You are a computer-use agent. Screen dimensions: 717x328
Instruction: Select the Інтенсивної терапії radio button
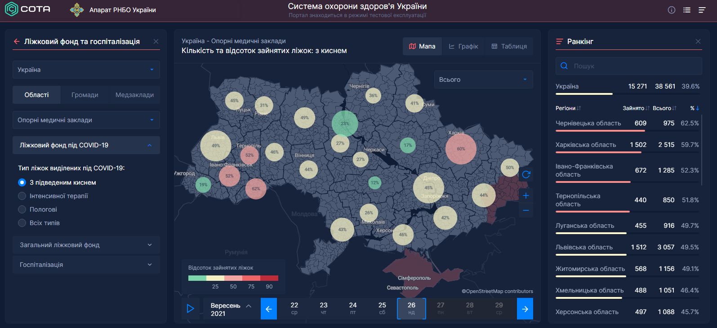point(22,196)
